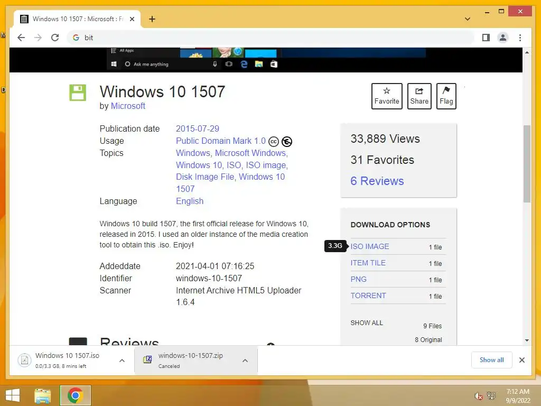
Task: Go back using the browser back arrow
Action: (x=21, y=38)
